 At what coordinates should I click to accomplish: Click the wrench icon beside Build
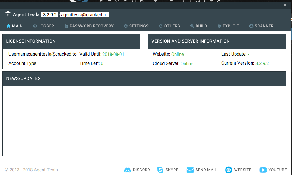(x=192, y=26)
